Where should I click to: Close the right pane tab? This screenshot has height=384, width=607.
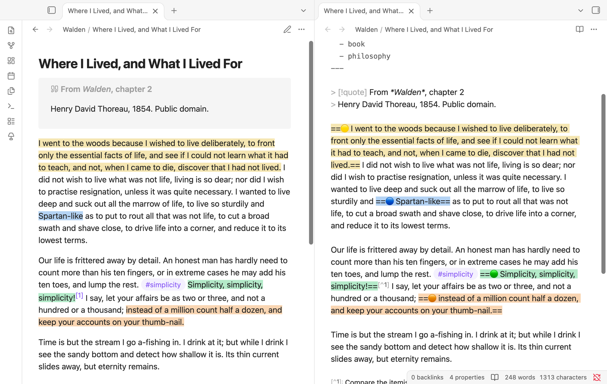click(411, 11)
